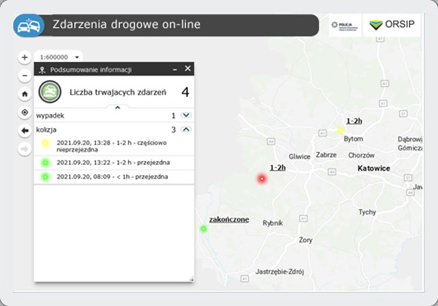The height and width of the screenshot is (306, 438).
Task: Click the yellow marker near Bytom
Action: coord(341,130)
